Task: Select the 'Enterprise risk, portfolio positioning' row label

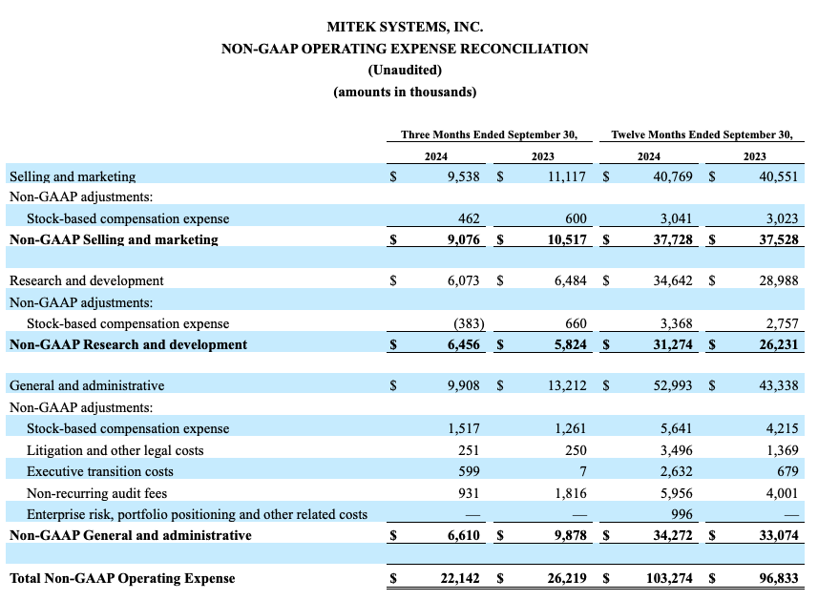Action: tap(197, 514)
